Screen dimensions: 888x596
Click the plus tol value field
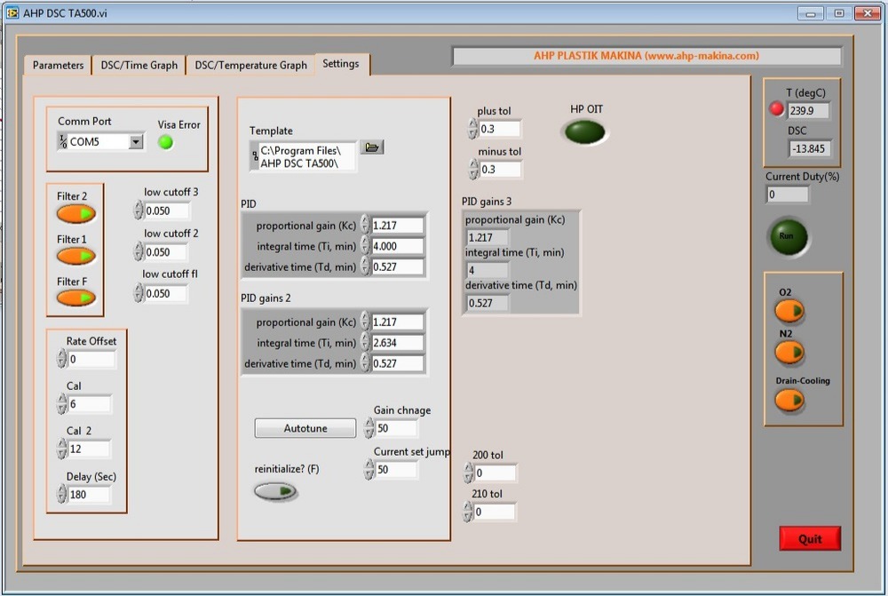(499, 129)
